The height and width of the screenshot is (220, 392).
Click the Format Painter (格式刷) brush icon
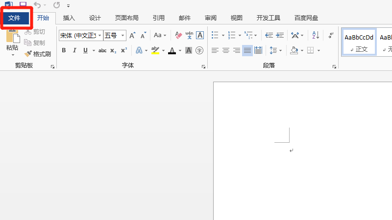pos(28,54)
